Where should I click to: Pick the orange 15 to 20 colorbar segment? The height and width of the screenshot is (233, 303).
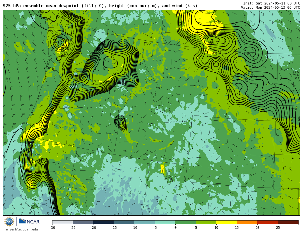coord(247,222)
